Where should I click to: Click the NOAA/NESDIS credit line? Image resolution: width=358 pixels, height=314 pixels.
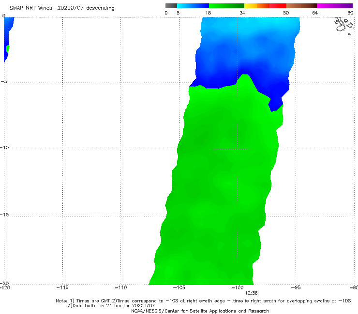pyautogui.click(x=200, y=311)
